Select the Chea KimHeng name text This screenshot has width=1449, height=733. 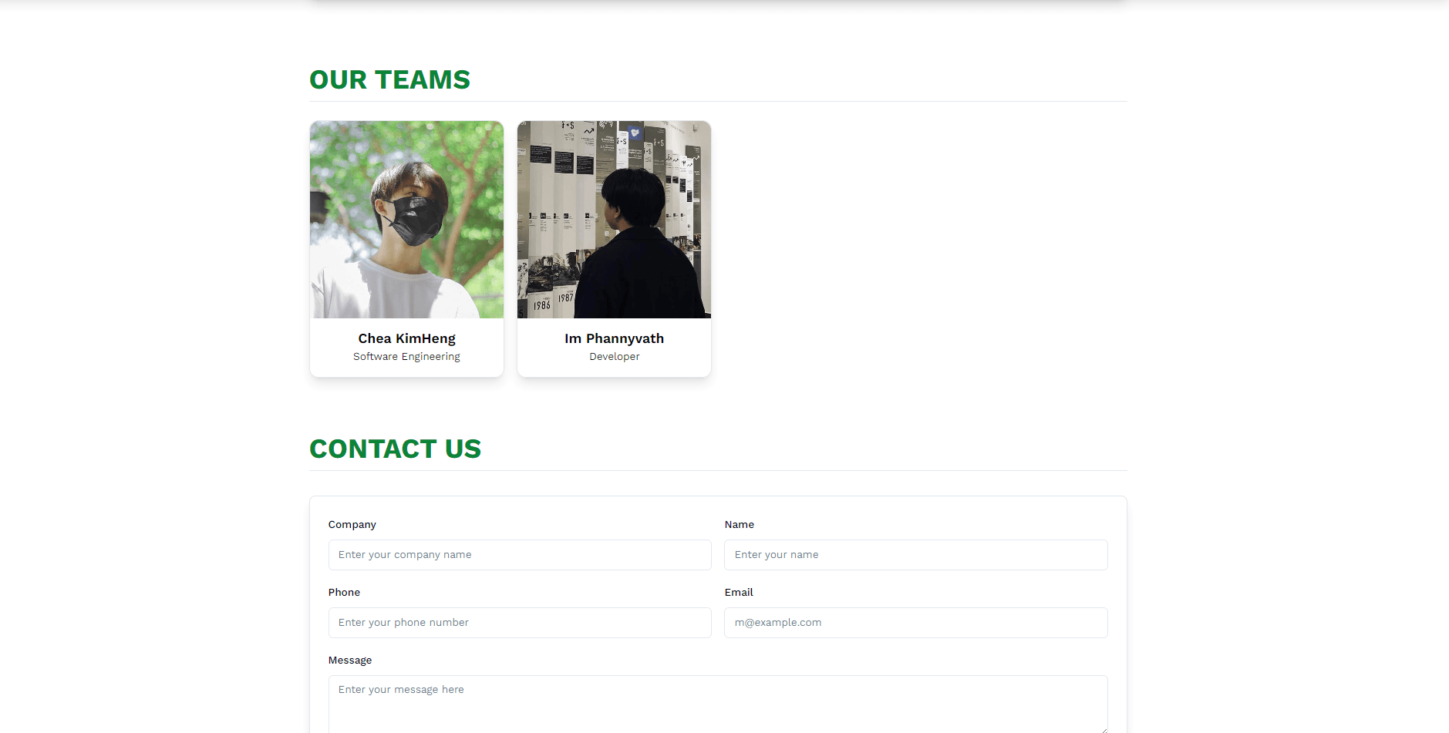click(406, 338)
